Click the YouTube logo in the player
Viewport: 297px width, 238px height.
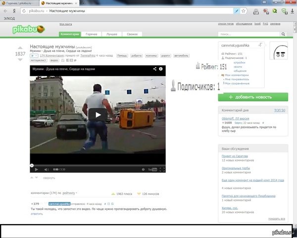153,169
